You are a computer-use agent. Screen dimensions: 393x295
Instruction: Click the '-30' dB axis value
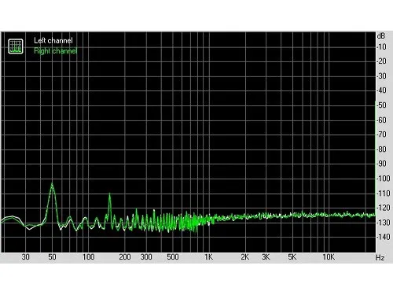point(381,76)
